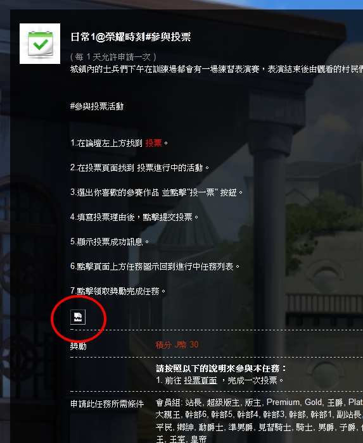This screenshot has height=443, width=363.
Task: Click the 會員組 member group list
Action: click(x=259, y=421)
